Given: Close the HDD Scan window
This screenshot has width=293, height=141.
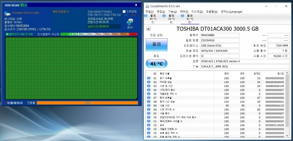Looking at the screenshot, I should pos(136,5).
